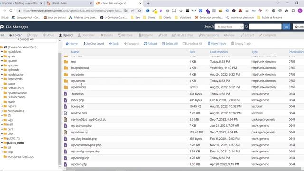
Task: Expand the tmp folder in tree
Action: tap(2, 152)
